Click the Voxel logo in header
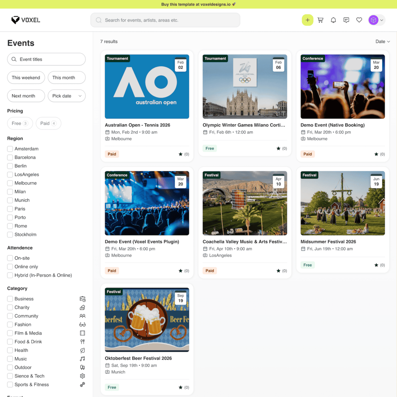The width and height of the screenshot is (397, 397). (x=26, y=20)
